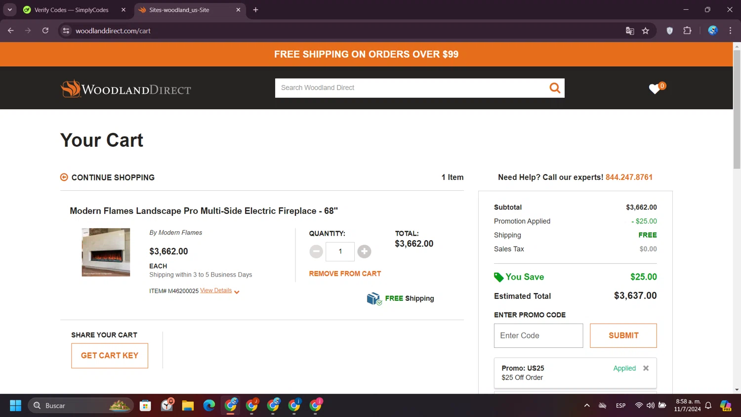Click the fireplace product thumbnail
741x417 pixels.
point(106,252)
